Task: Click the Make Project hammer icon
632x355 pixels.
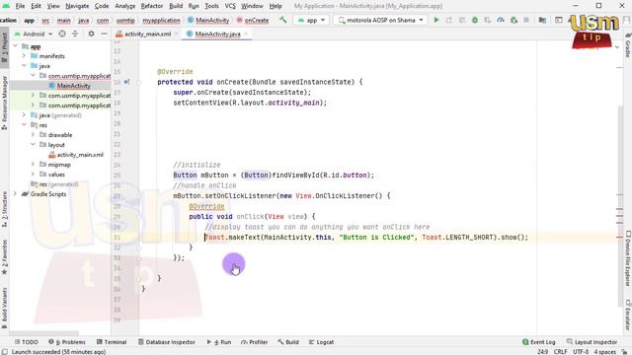Action: (x=283, y=20)
